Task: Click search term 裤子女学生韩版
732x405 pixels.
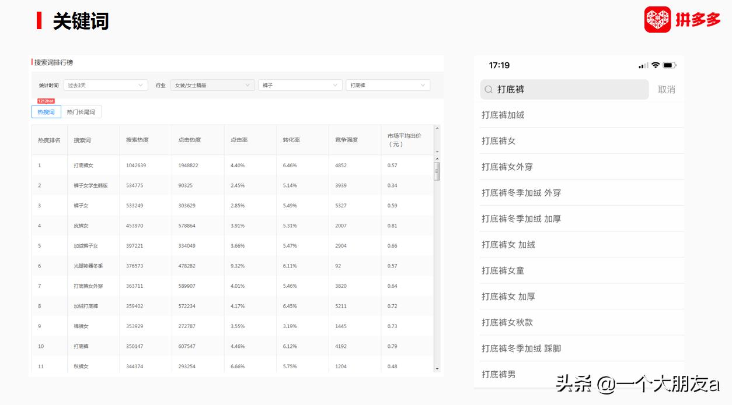Action: (x=90, y=185)
